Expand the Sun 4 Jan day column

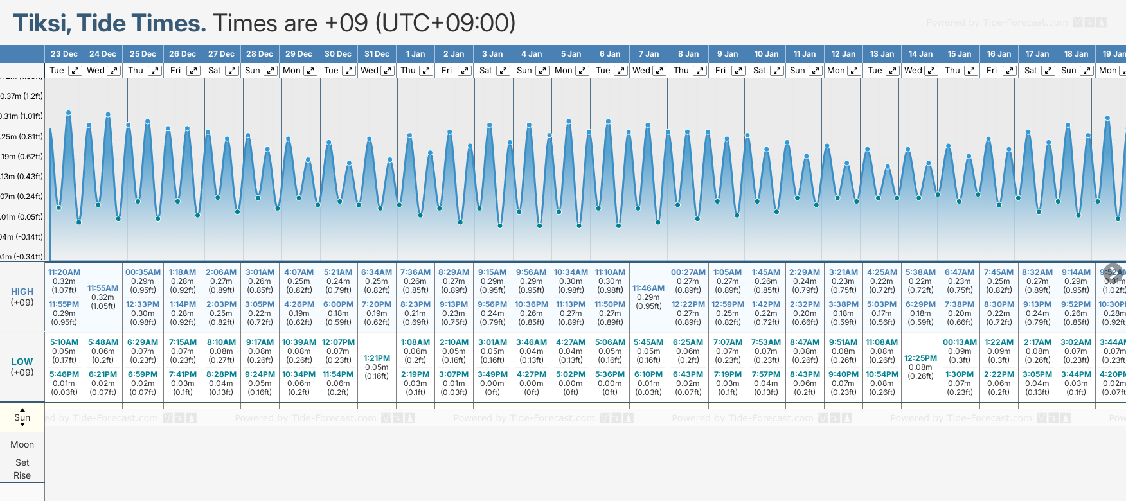pos(542,71)
